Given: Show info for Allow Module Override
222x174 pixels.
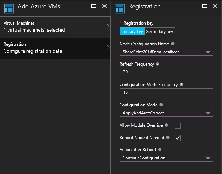Looking at the screenshot, I should [x=166, y=125].
